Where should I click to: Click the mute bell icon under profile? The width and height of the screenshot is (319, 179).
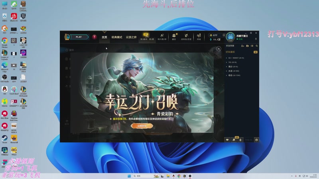coord(256,39)
